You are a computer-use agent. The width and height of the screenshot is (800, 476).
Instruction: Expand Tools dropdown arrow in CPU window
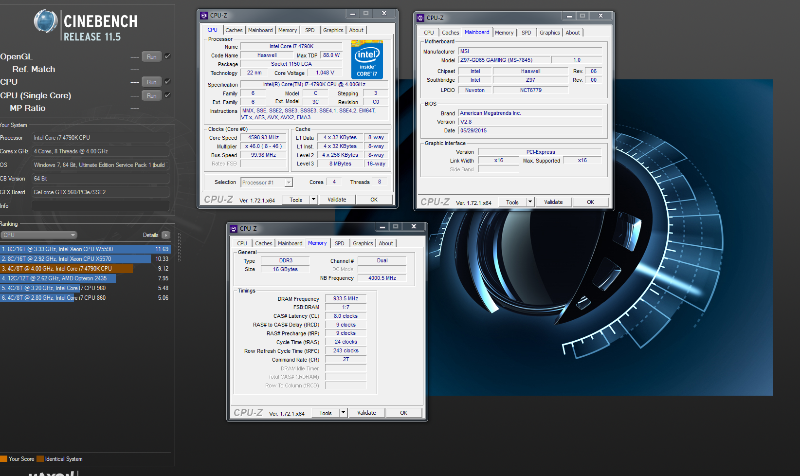(313, 200)
